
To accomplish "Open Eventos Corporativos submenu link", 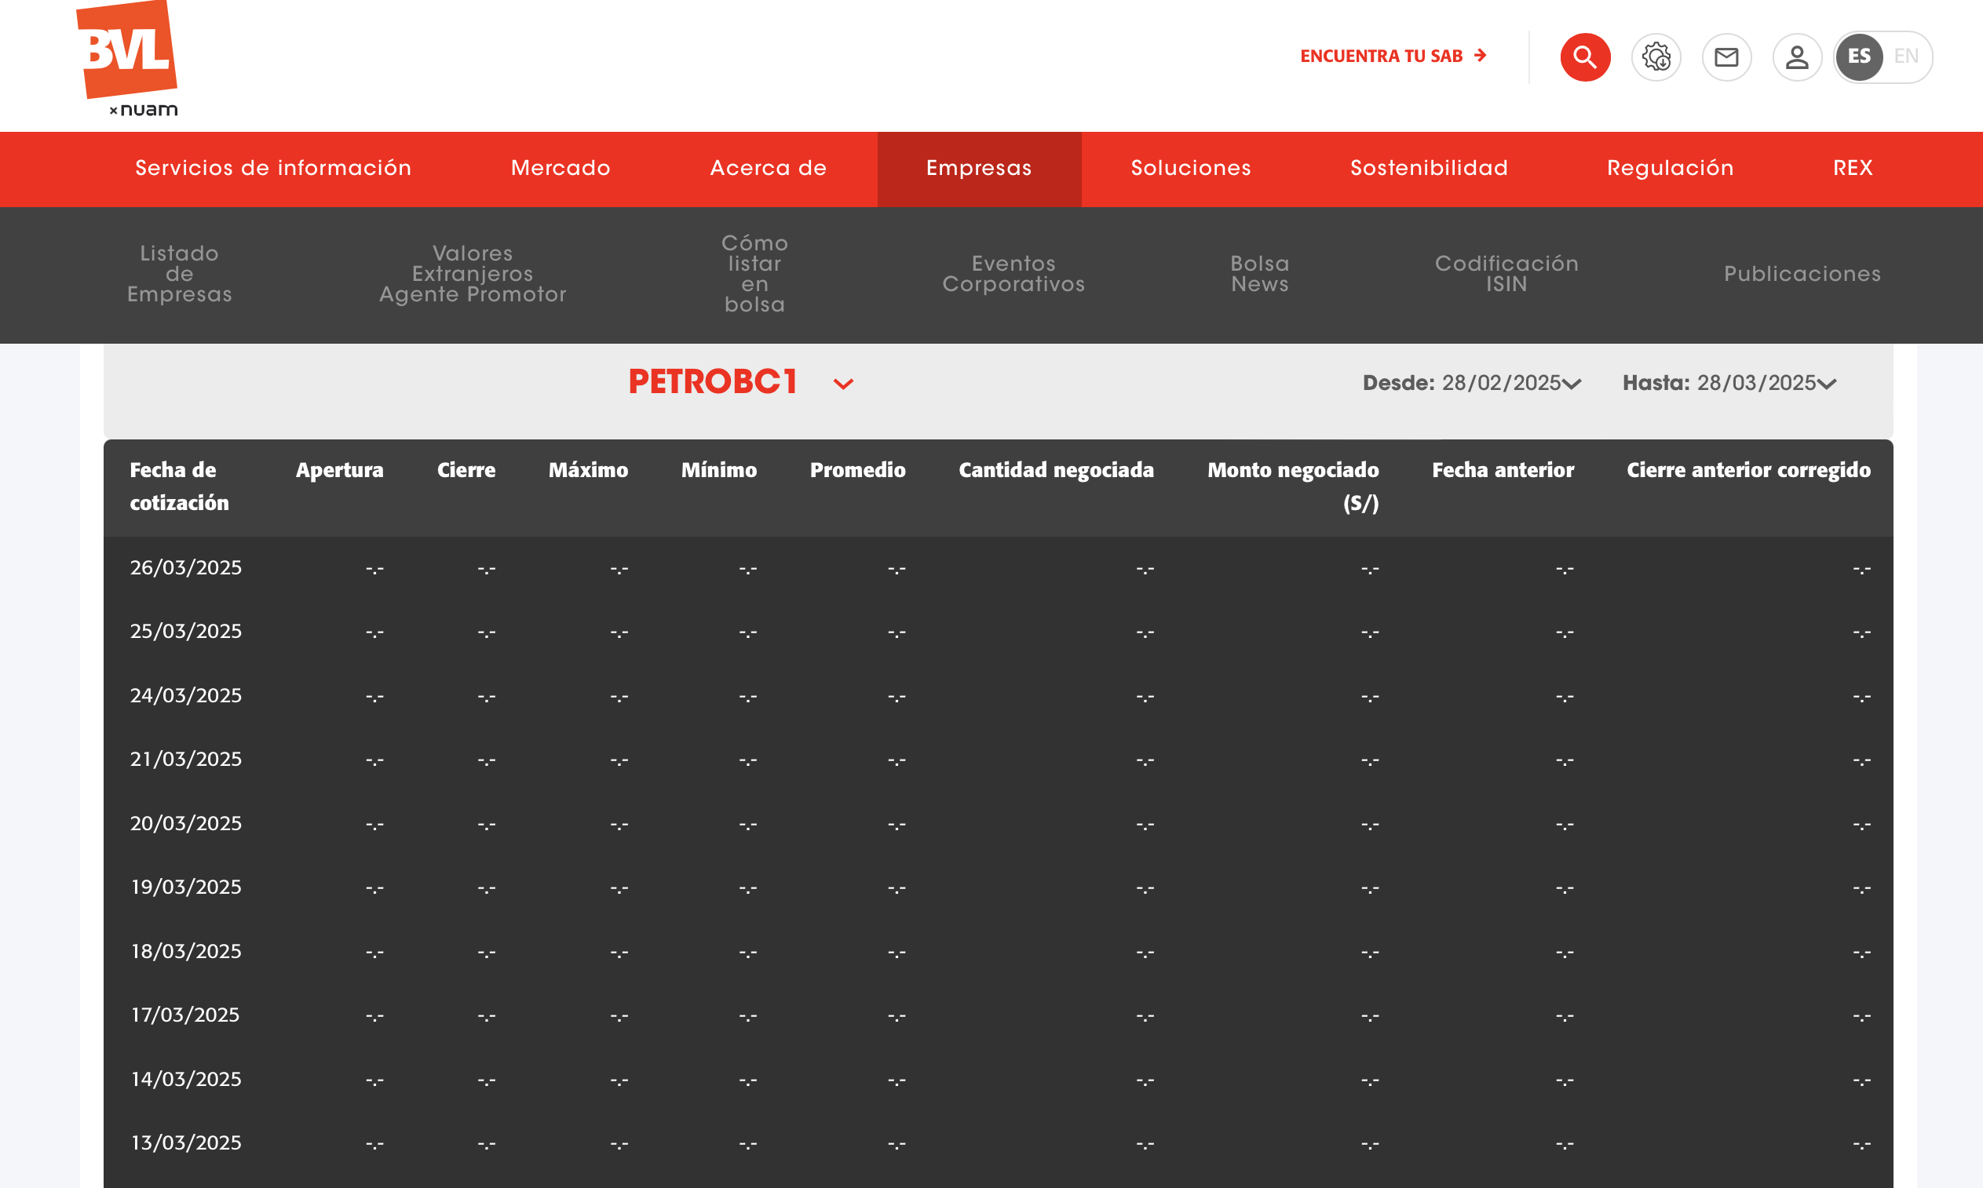I will pyautogui.click(x=1013, y=274).
